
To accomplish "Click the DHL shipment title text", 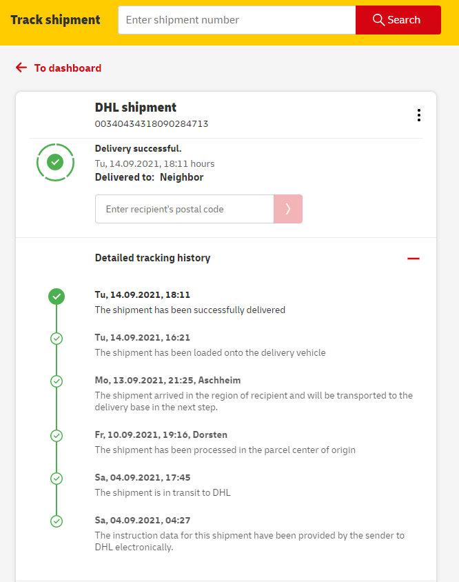I will point(136,108).
